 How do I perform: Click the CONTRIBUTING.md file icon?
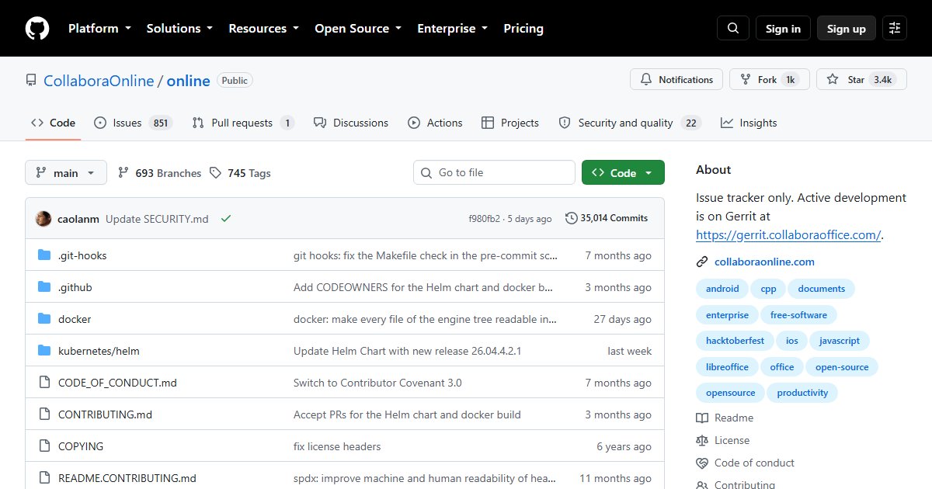pyautogui.click(x=44, y=414)
